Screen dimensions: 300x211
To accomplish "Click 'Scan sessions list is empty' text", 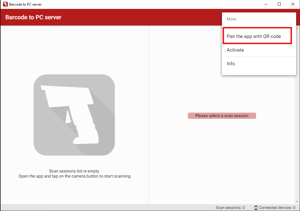I will (74, 171).
